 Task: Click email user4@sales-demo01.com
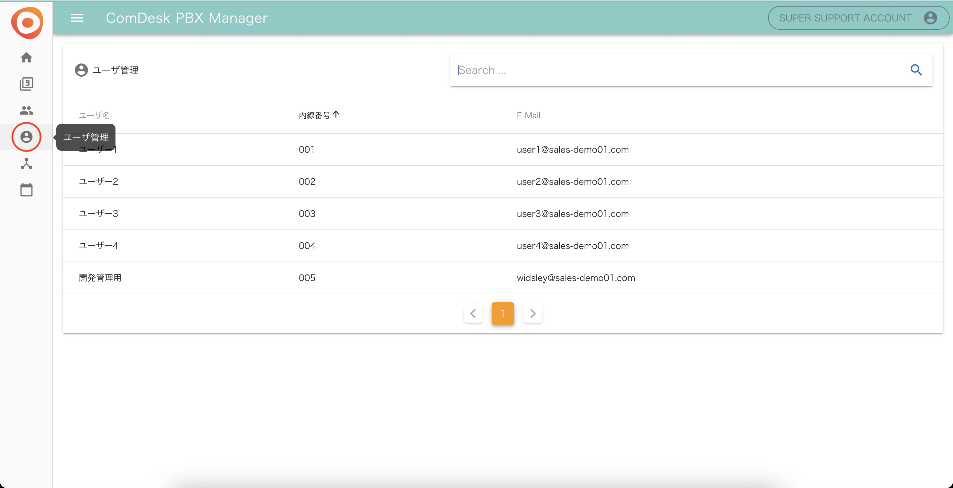click(x=573, y=246)
